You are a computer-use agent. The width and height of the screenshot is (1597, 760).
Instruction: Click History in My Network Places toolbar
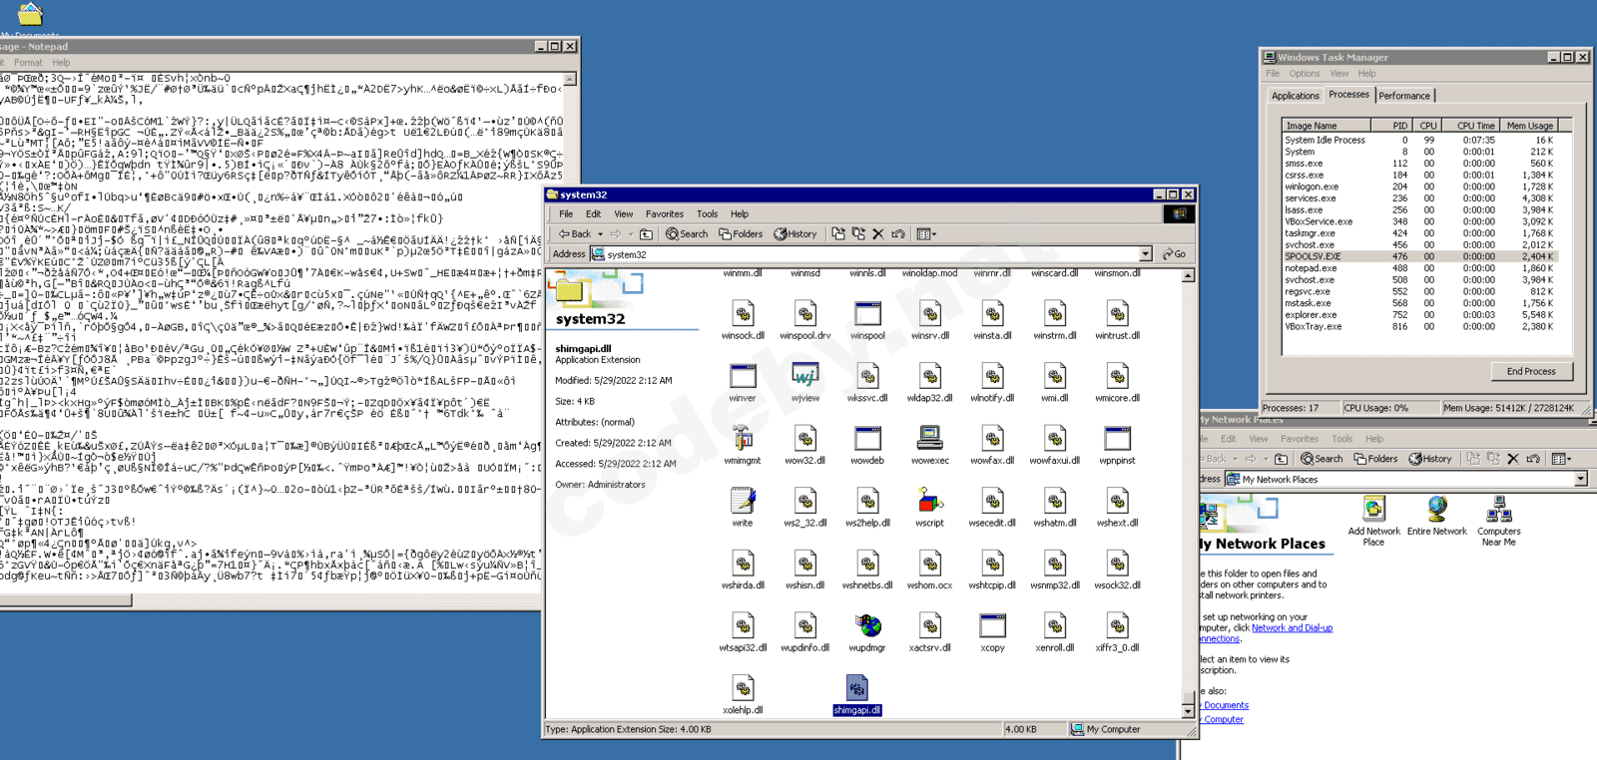coord(1429,459)
